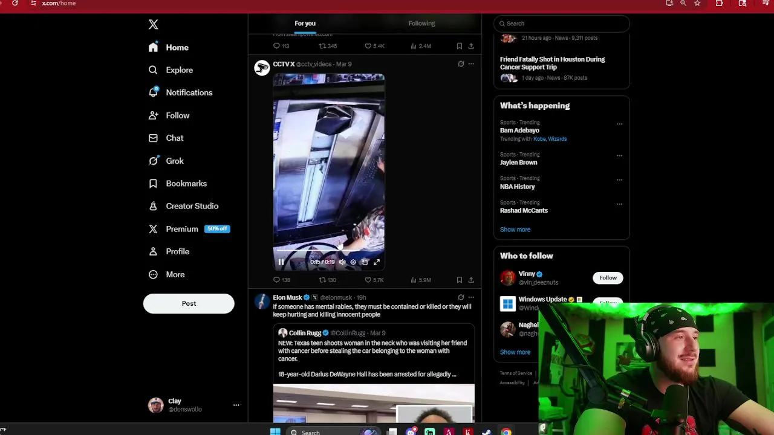Open the Follow page from the sidebar

(169, 115)
